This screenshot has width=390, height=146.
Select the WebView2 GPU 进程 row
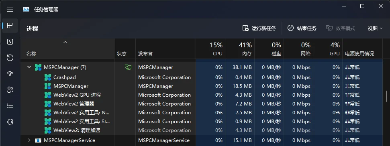tap(202, 95)
